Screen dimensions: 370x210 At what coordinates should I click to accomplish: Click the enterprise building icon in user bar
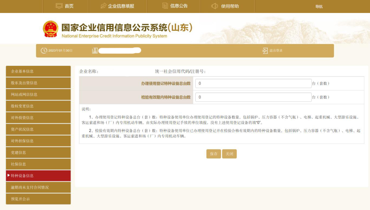[x=95, y=51]
